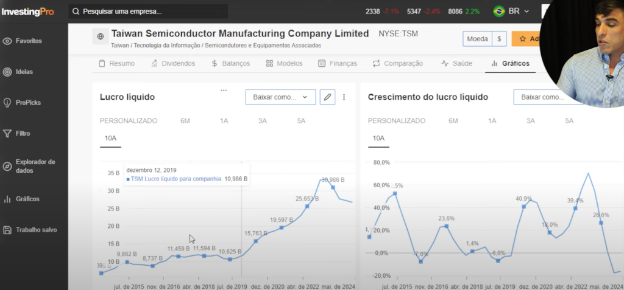This screenshot has width=624, height=290.
Task: Select 1A range on Crescimento do lucro chart
Action: coord(492,121)
